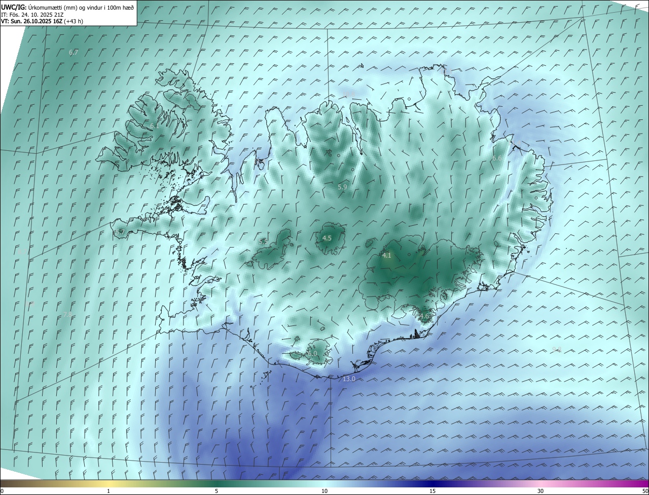
Task: Click the 4.1 value on the large glacier
Action: [387, 256]
